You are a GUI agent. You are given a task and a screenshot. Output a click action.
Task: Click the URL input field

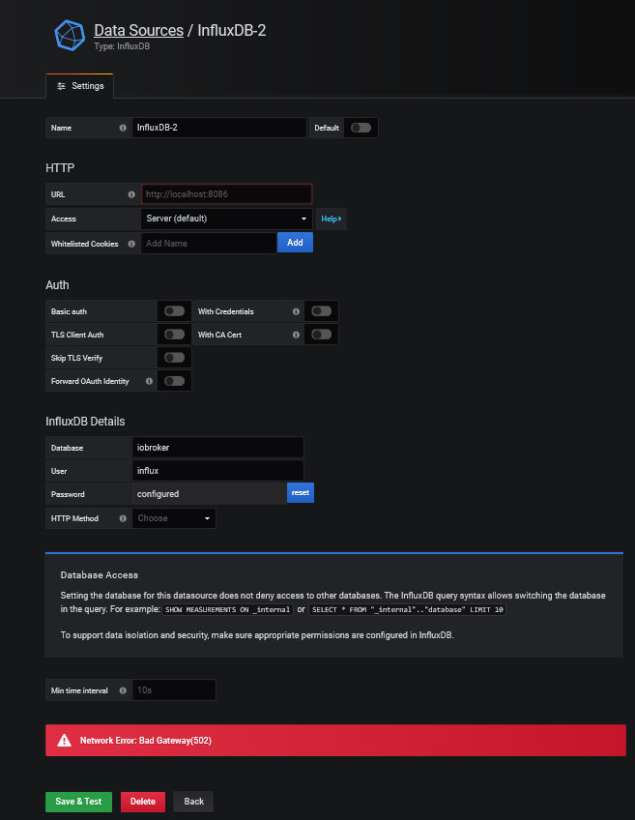point(227,194)
